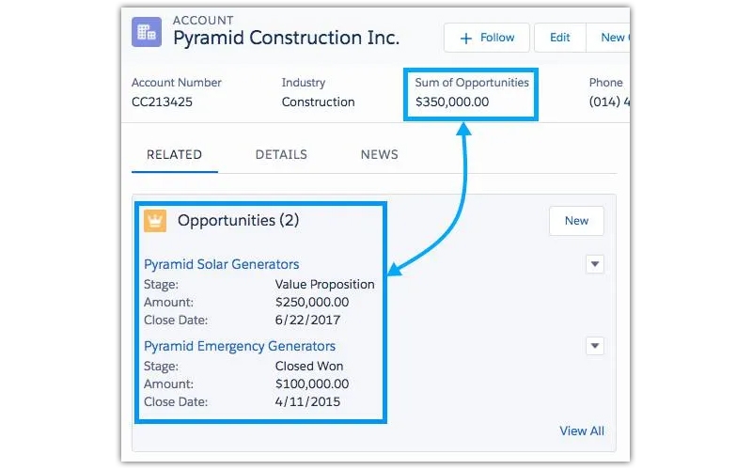Image resolution: width=752 pixels, height=470 pixels.
Task: Click the purple Account building icon
Action: (x=148, y=33)
